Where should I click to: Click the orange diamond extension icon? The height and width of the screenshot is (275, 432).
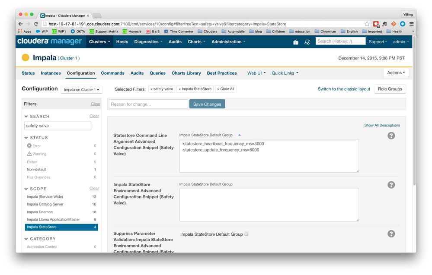tap(394, 24)
